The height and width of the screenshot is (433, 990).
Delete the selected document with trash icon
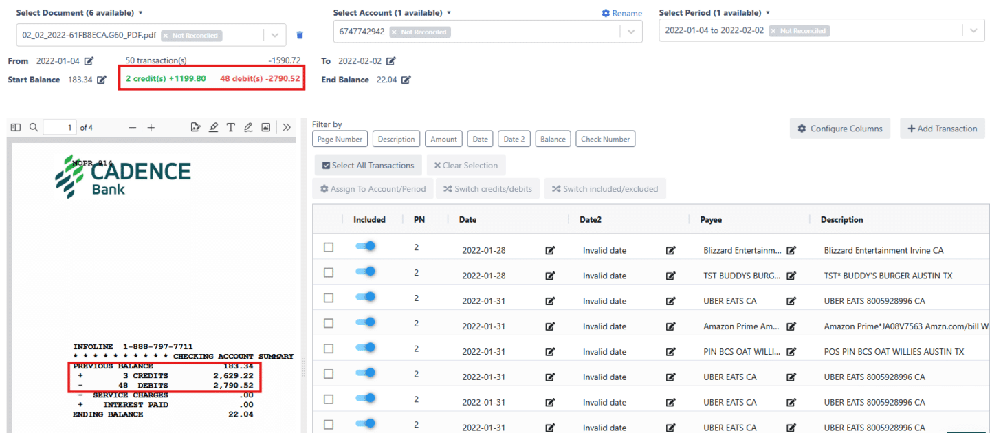(x=299, y=35)
